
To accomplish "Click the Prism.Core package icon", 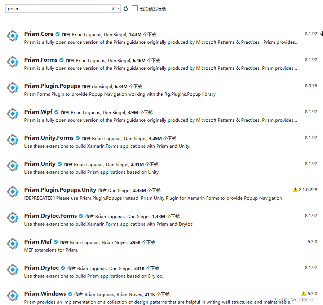I will click(x=13, y=36).
